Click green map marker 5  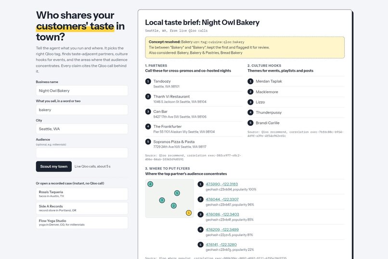point(177,193)
